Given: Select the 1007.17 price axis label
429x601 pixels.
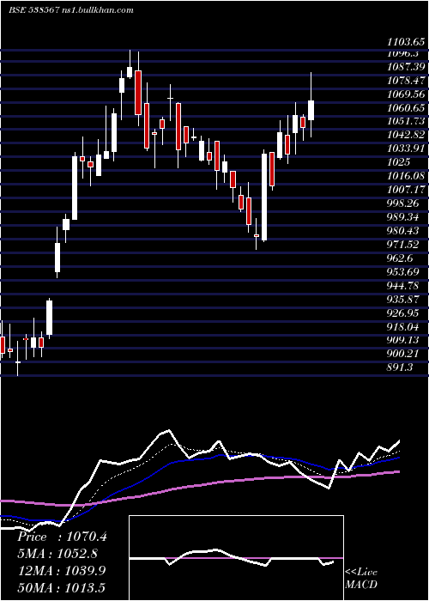Looking at the screenshot, I should 406,190.
